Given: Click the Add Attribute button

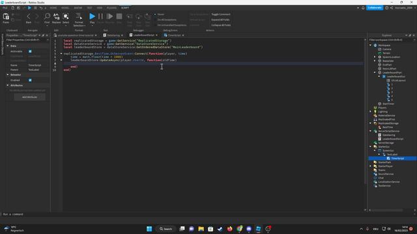Looking at the screenshot, I should pyautogui.click(x=29, y=97).
